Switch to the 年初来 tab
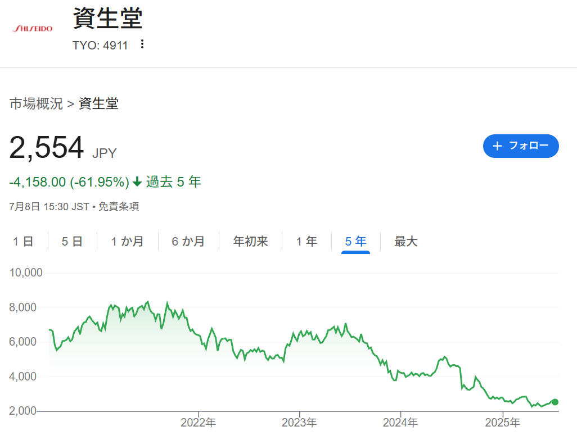 coord(250,242)
